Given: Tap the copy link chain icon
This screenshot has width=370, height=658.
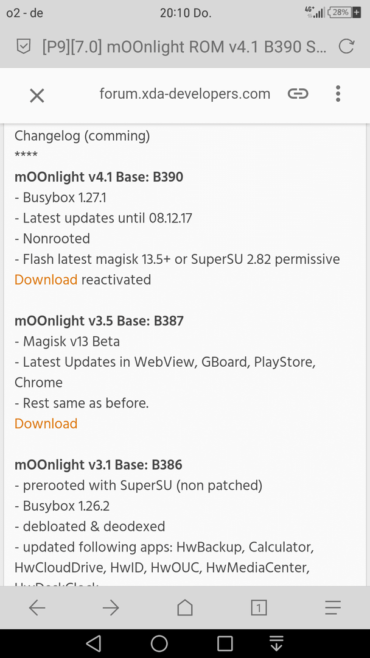Looking at the screenshot, I should (298, 94).
